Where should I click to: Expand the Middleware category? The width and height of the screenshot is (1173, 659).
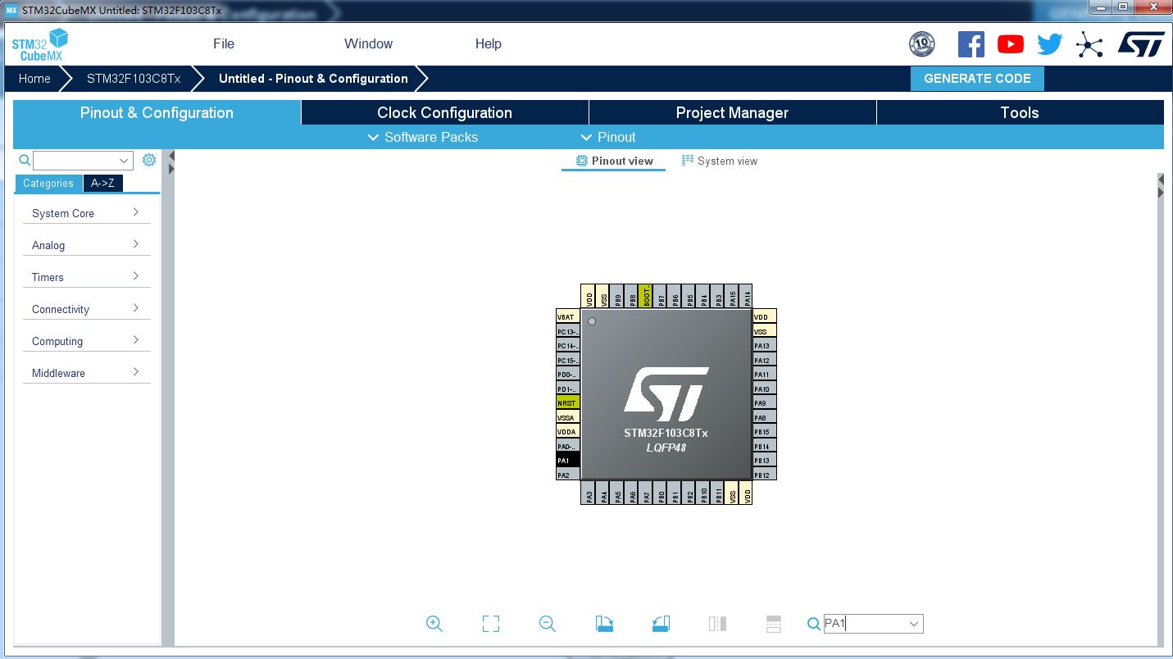[x=87, y=373]
